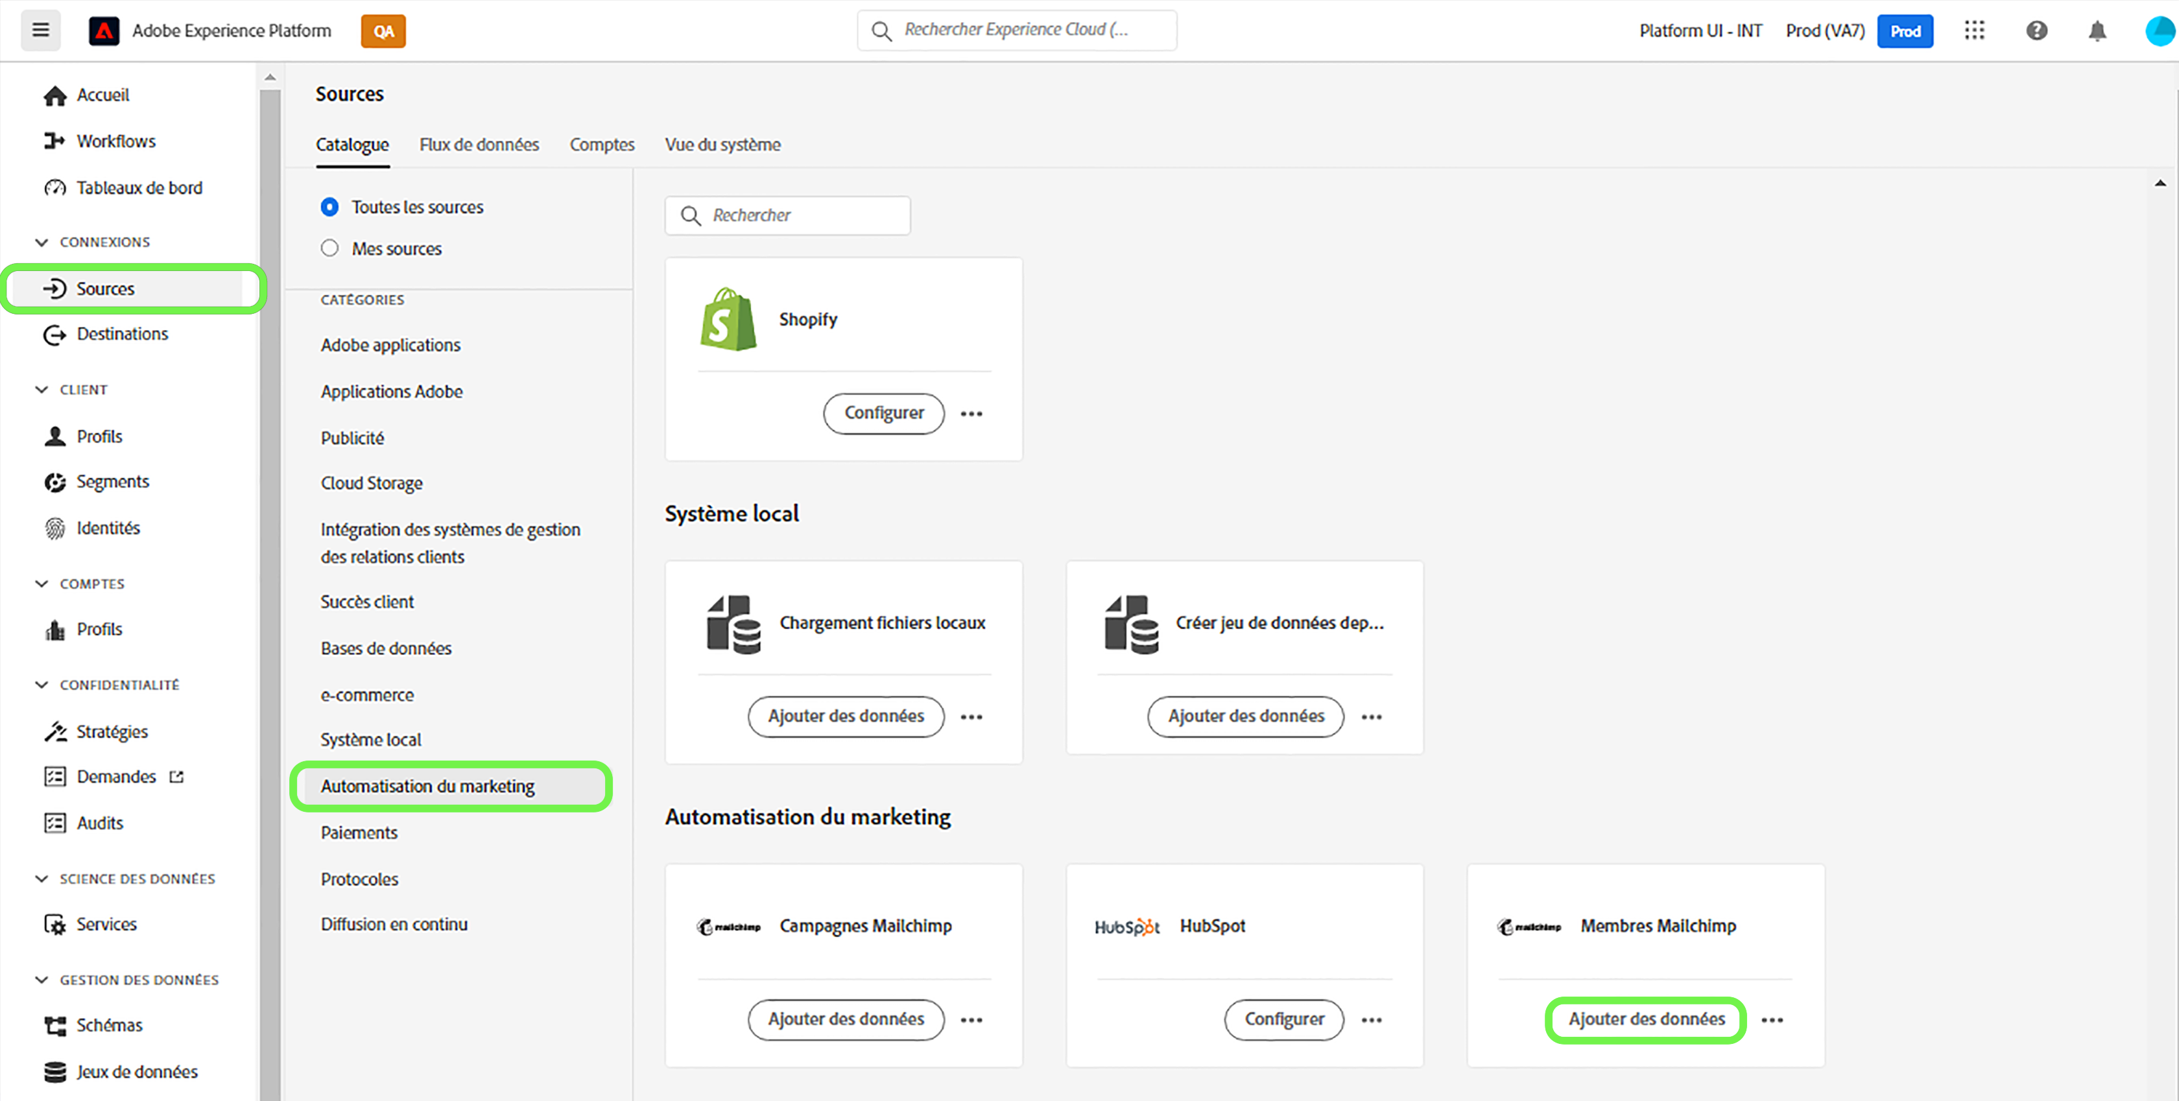The width and height of the screenshot is (2179, 1101).
Task: Select the Toutes les sources radio
Action: [x=330, y=207]
